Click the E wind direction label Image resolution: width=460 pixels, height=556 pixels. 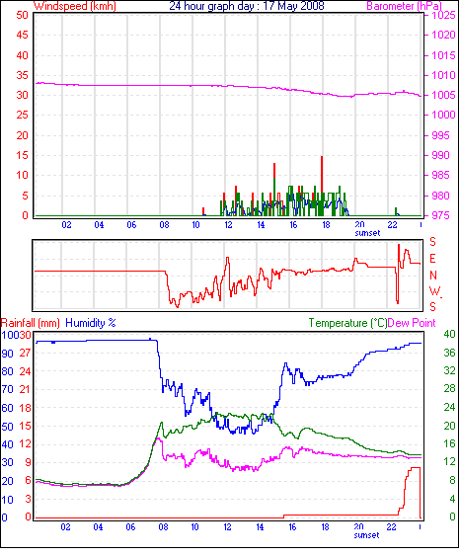point(432,259)
